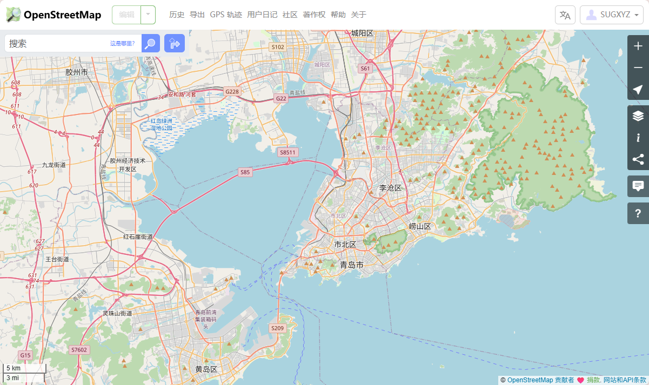Show my current location
This screenshot has height=385, width=649.
click(638, 89)
